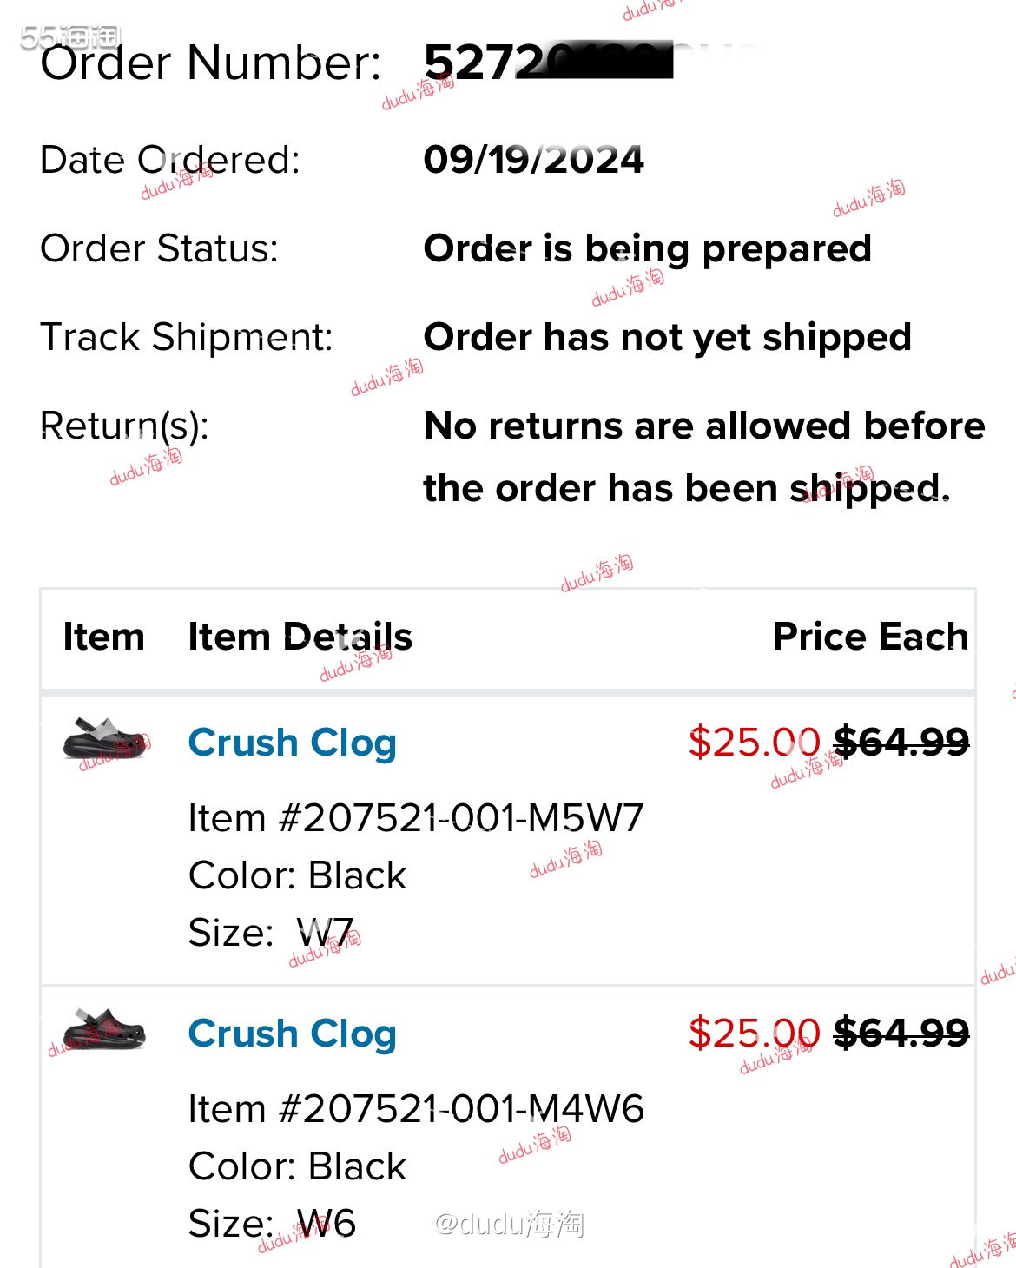
Task: Click the second black clog thumbnail image
Action: (104, 1029)
